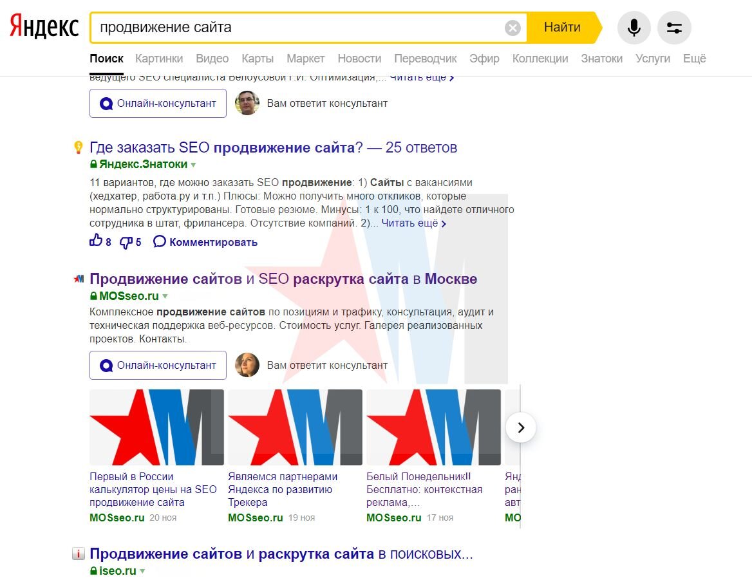The width and height of the screenshot is (752, 578).
Task: Click the Найти search button
Action: click(563, 27)
